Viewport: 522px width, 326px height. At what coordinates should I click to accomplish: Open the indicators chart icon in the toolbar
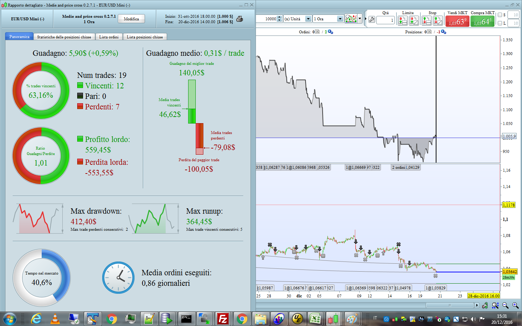tap(351, 19)
